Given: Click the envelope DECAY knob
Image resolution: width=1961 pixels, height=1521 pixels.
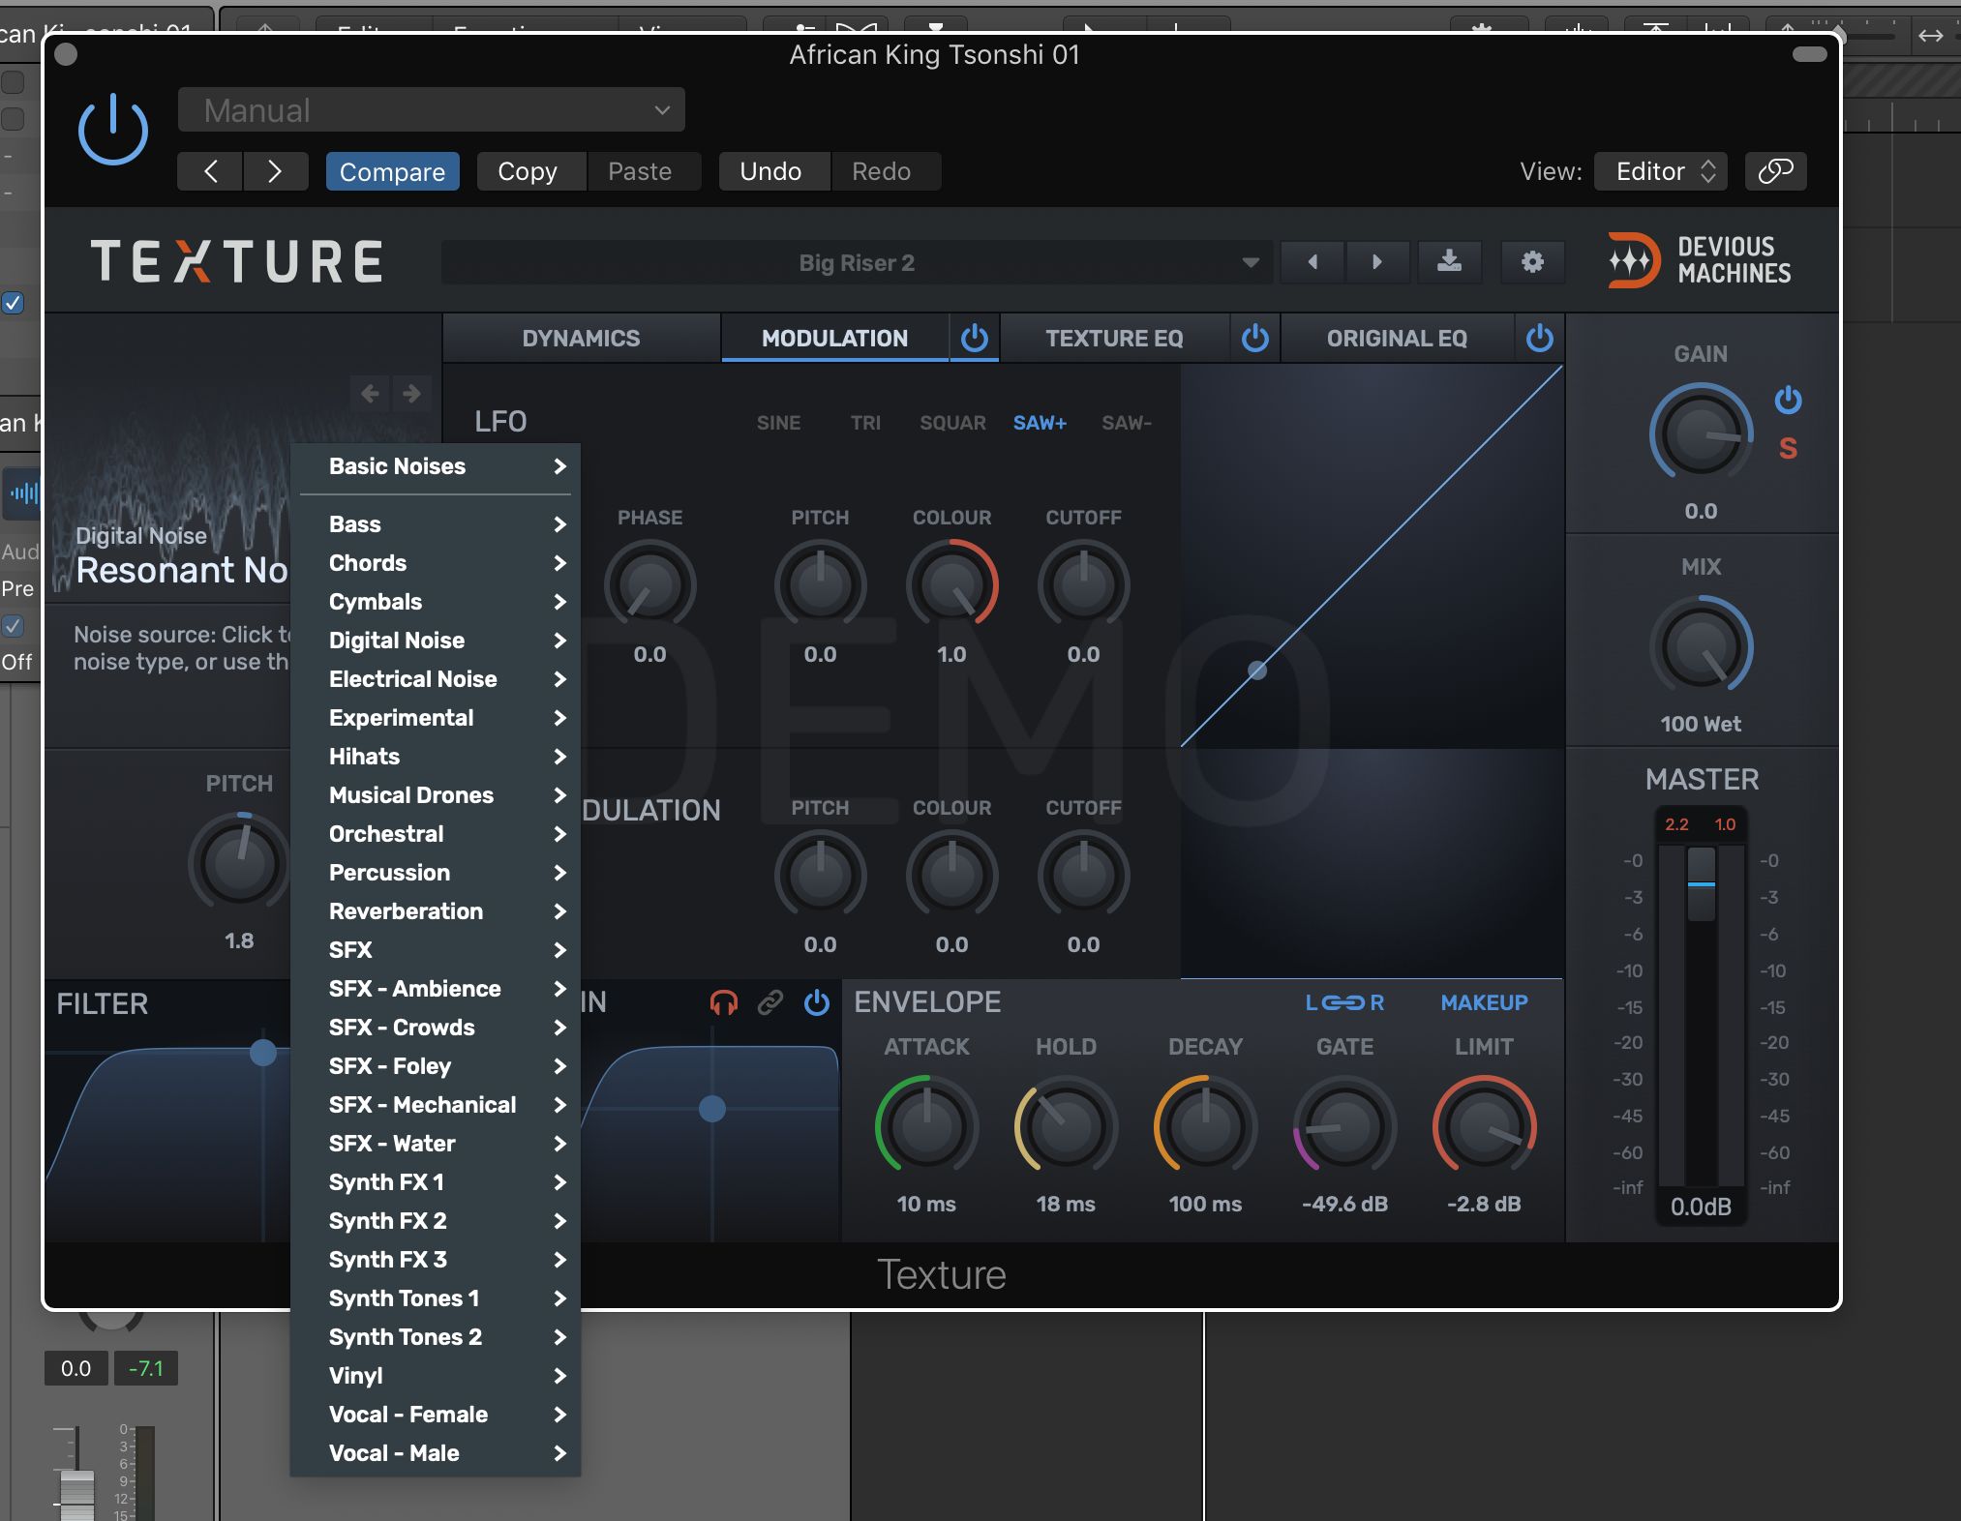Looking at the screenshot, I should pyautogui.click(x=1205, y=1127).
